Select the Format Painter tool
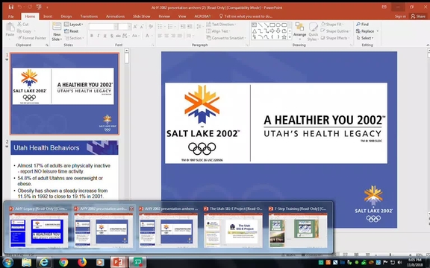 click(x=32, y=38)
